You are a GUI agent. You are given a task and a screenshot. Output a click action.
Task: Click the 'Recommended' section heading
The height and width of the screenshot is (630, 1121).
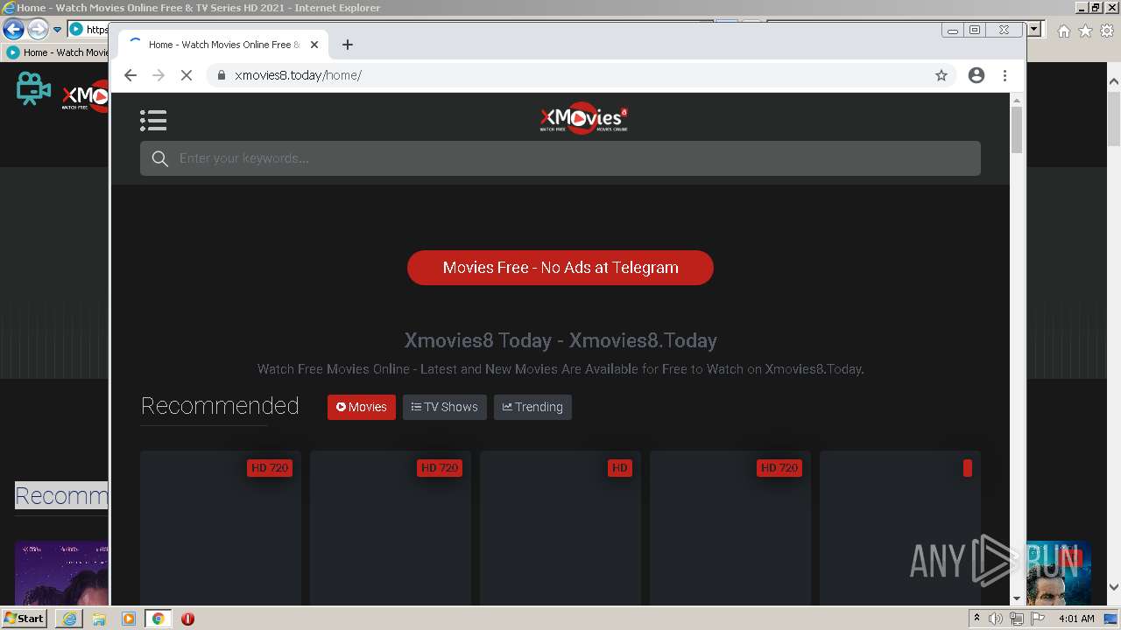(220, 406)
